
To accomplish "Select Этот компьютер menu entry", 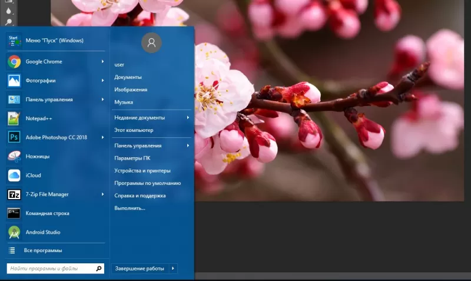I will pos(134,130).
